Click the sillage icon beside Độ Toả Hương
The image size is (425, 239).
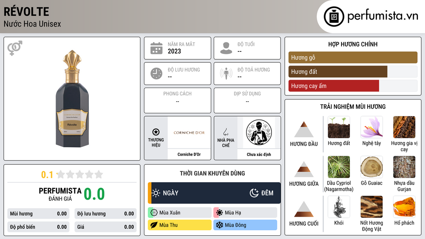[x=226, y=73]
